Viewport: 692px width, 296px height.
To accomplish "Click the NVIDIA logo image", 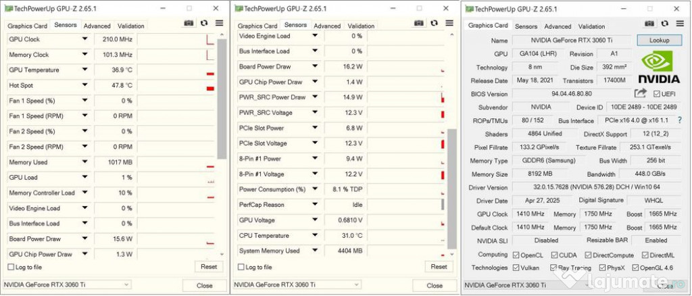I will [x=660, y=67].
